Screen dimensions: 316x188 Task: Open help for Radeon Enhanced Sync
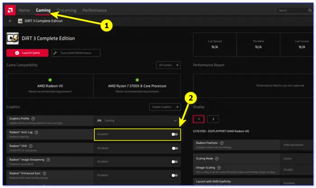tap(45, 174)
